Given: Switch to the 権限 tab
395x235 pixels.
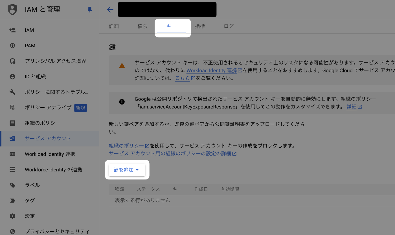Looking at the screenshot, I should (142, 26).
